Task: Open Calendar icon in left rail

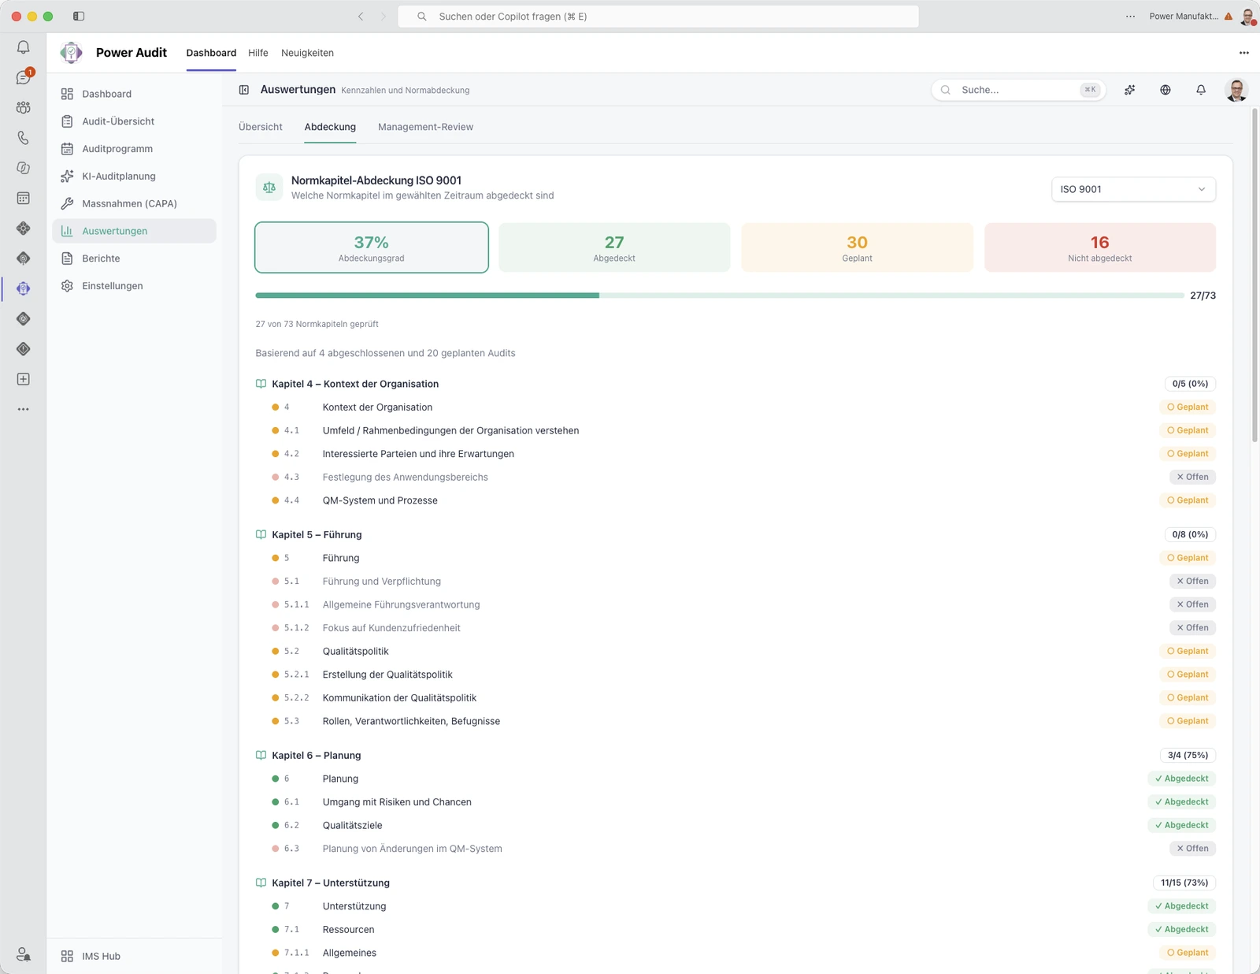Action: 24,198
